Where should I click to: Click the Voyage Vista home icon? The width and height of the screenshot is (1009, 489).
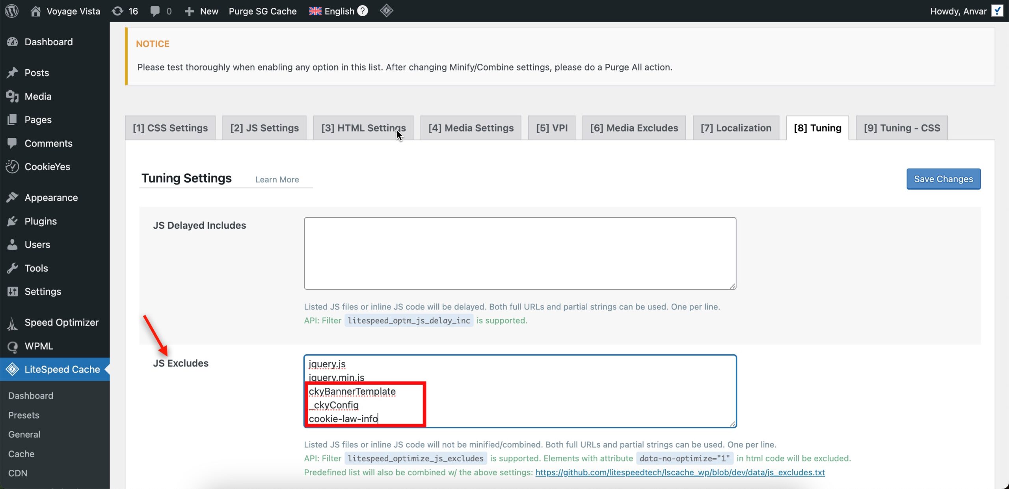(35, 11)
